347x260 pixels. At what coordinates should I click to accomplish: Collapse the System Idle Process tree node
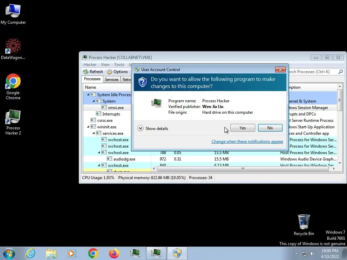(x=88, y=95)
